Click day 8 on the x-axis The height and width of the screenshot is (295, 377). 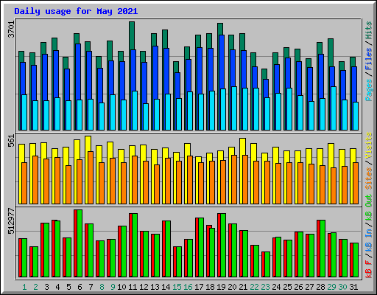(x=102, y=287)
